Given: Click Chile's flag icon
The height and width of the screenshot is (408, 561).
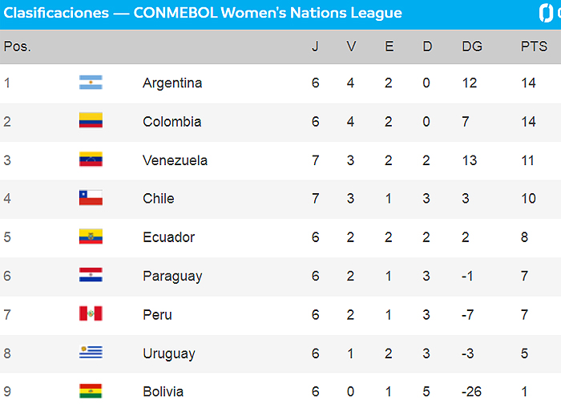Looking at the screenshot, I should [91, 198].
